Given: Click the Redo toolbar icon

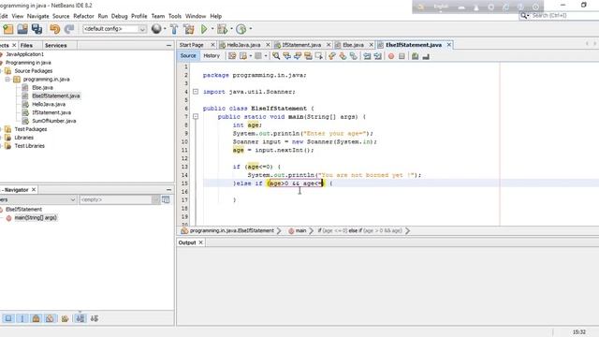Looking at the screenshot, I should tap(69, 29).
